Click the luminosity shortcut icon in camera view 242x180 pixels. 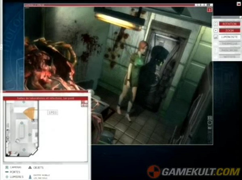210,127
